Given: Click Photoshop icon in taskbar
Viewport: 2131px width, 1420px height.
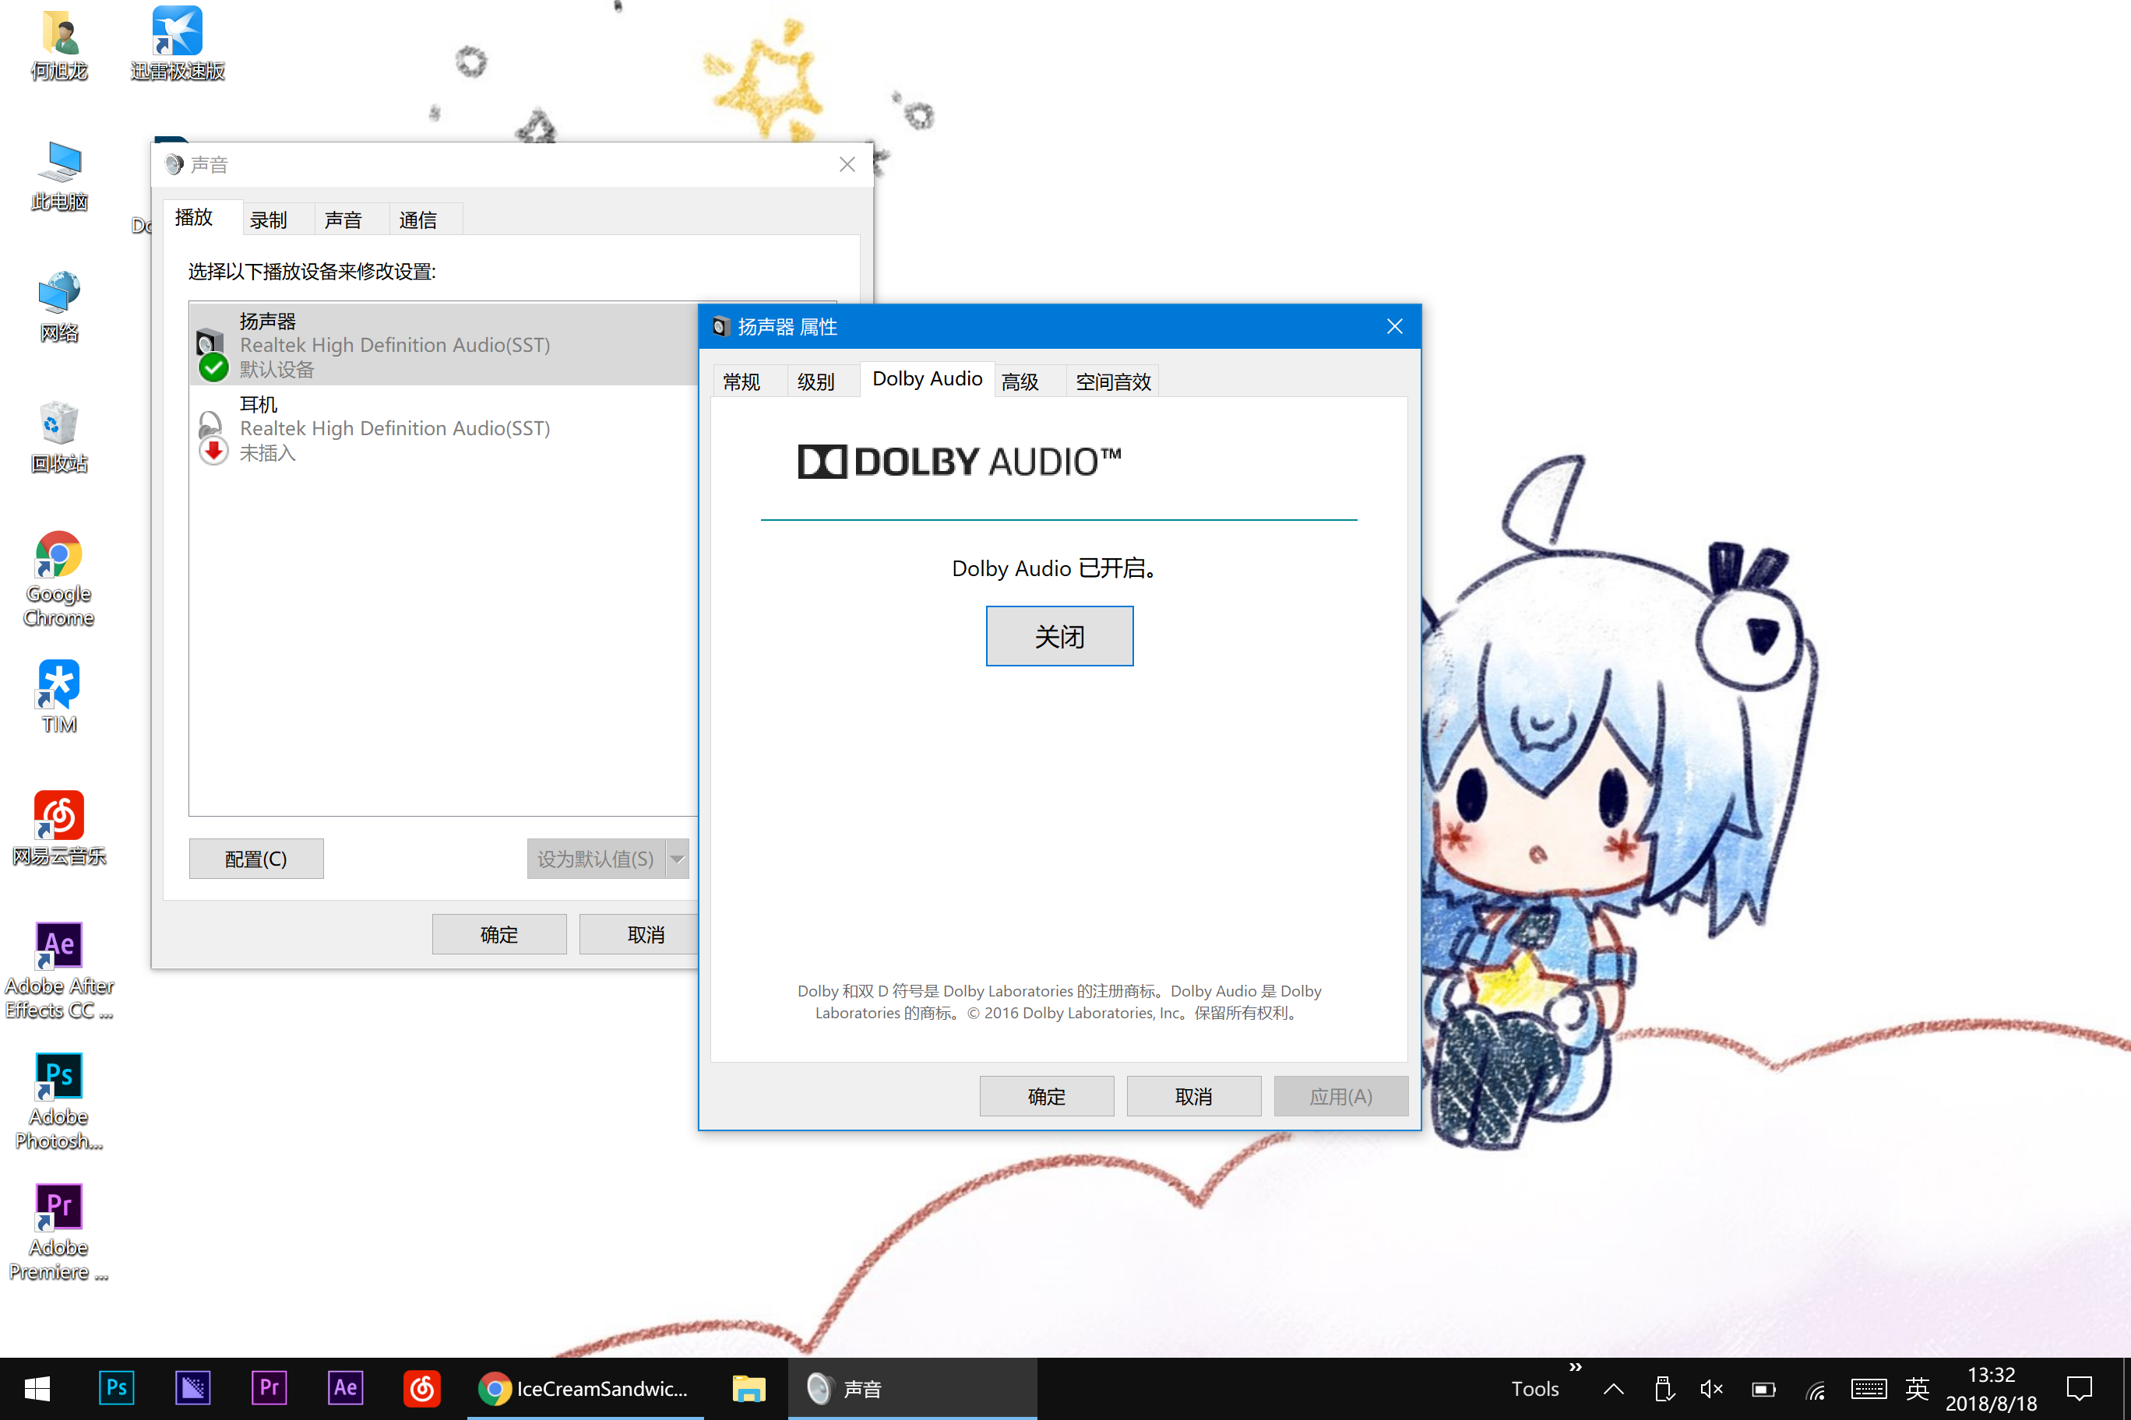Looking at the screenshot, I should tap(116, 1387).
